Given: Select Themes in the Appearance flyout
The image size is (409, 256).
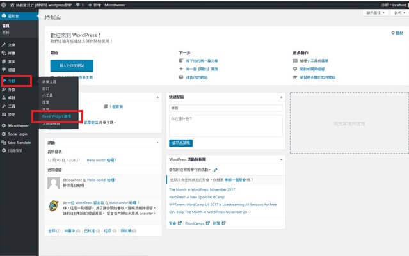Looking at the screenshot, I should (x=49, y=82).
